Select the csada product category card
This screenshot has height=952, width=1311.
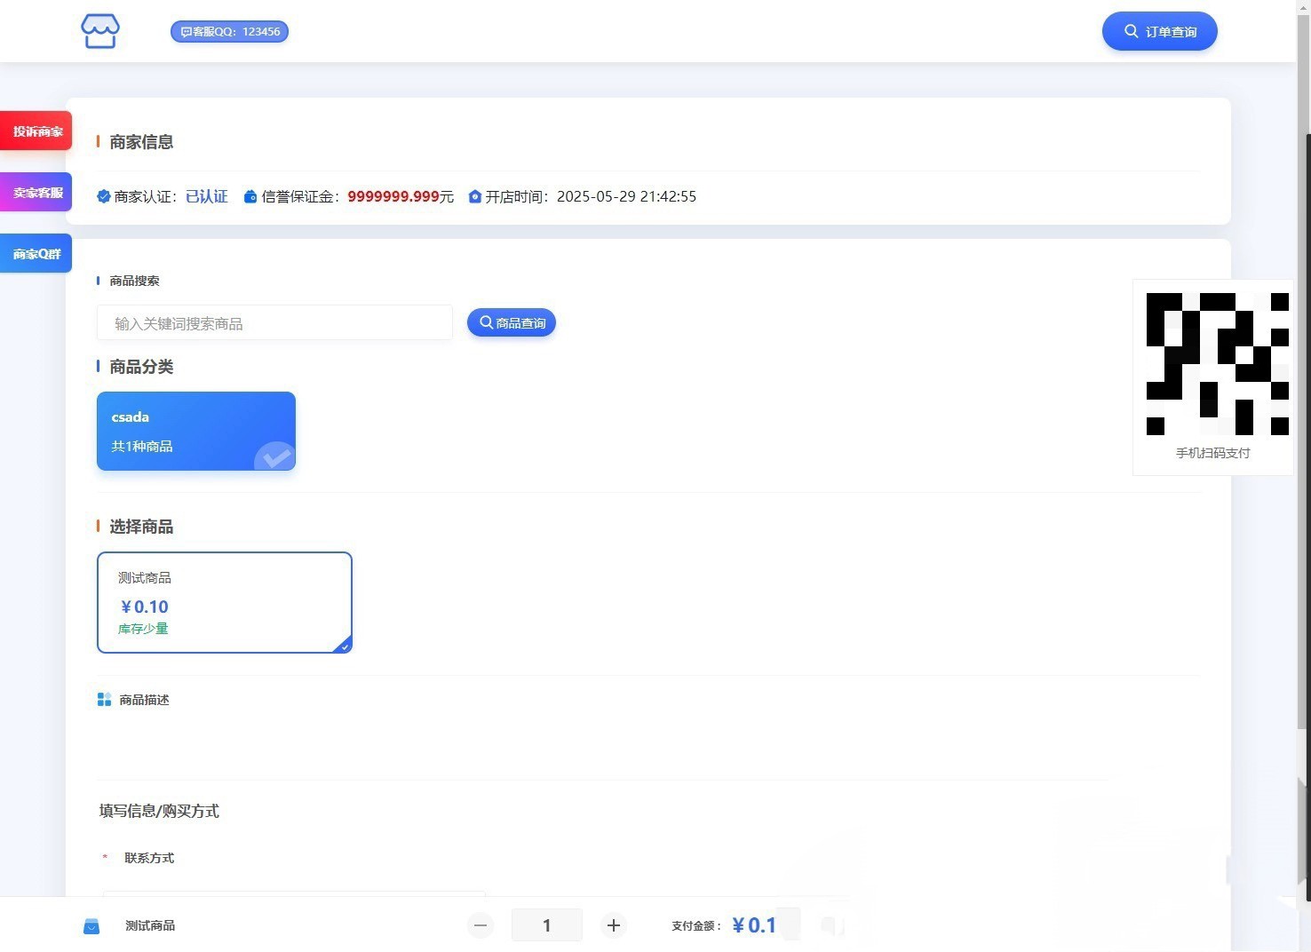point(196,431)
